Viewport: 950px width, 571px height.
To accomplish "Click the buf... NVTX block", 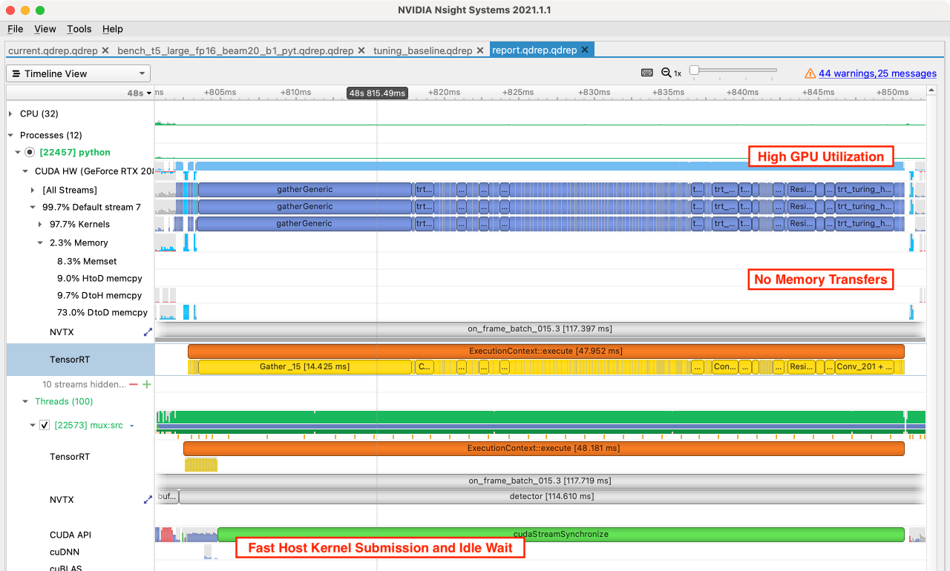I will [167, 496].
